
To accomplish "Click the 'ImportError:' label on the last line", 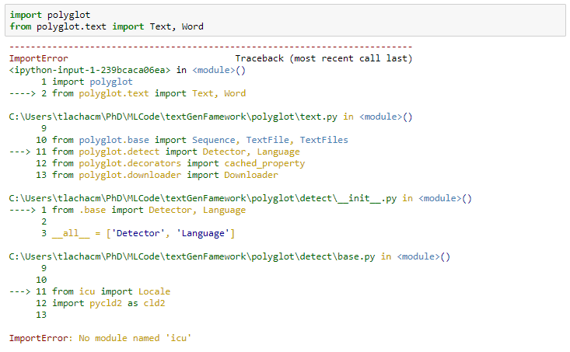I will [41, 338].
